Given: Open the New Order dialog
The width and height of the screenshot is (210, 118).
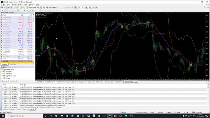Looking at the screenshot, I should 31,8.
